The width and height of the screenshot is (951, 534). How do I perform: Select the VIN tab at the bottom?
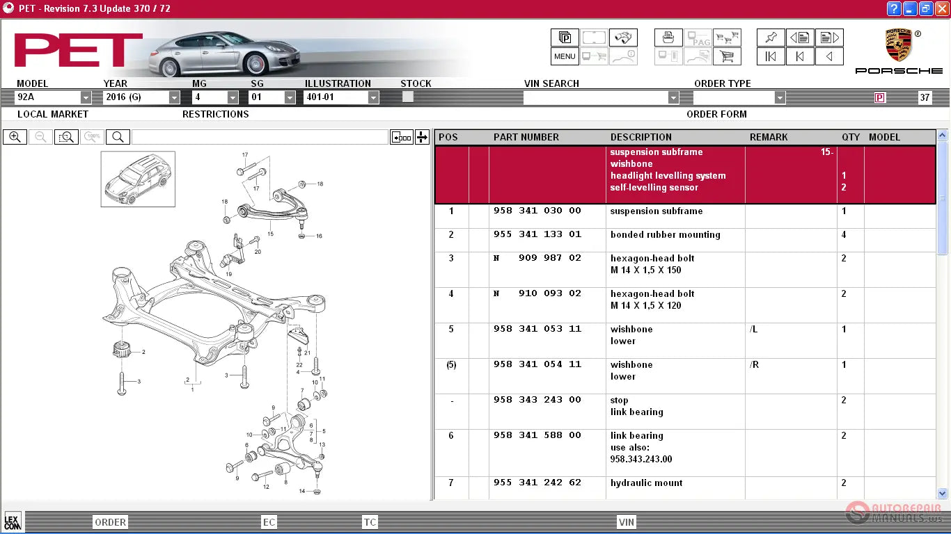click(627, 522)
